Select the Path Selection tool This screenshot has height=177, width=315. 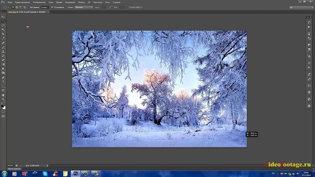[x=3, y=86]
